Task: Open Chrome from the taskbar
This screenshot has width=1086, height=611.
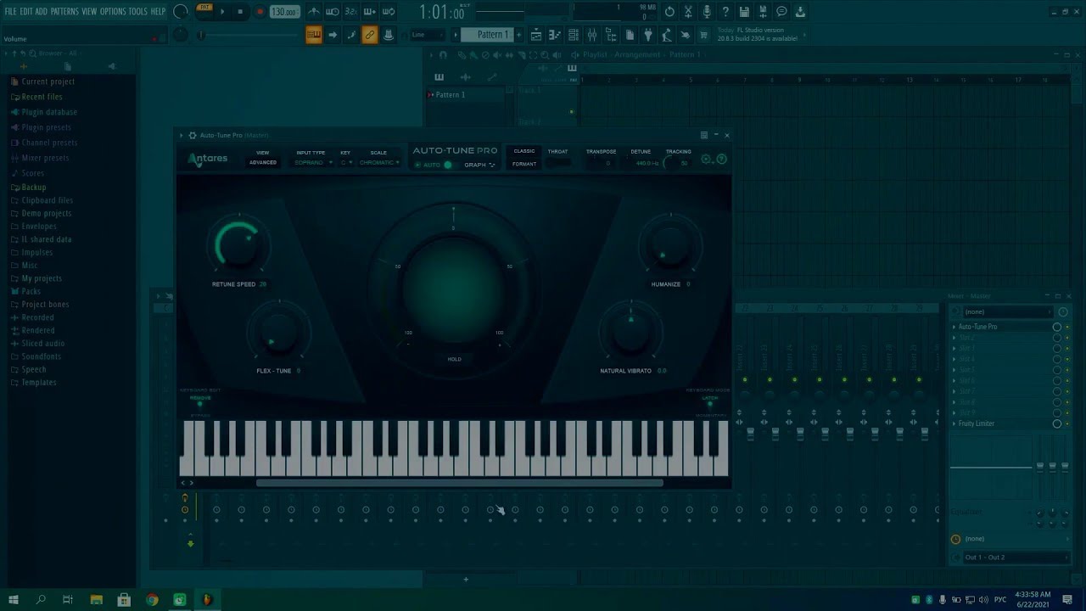Action: tap(152, 600)
